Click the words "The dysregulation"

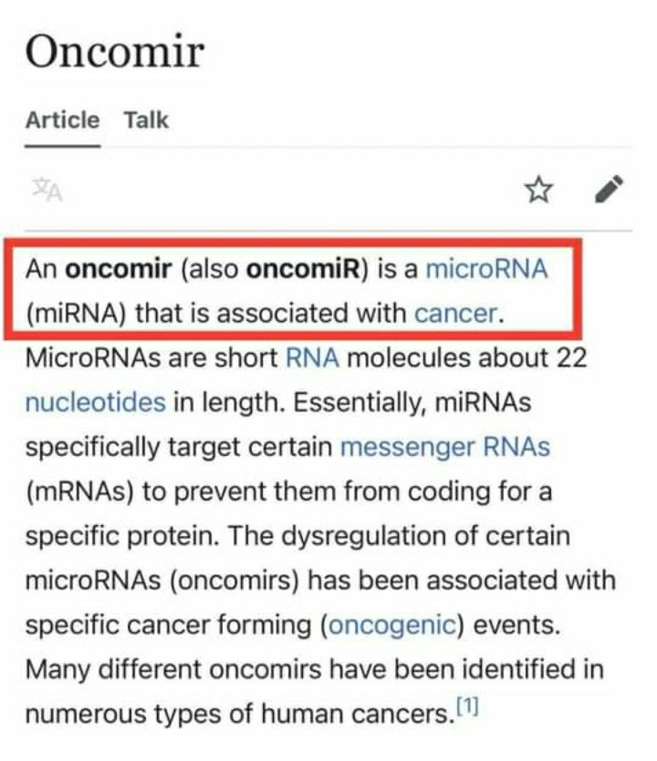(x=314, y=536)
